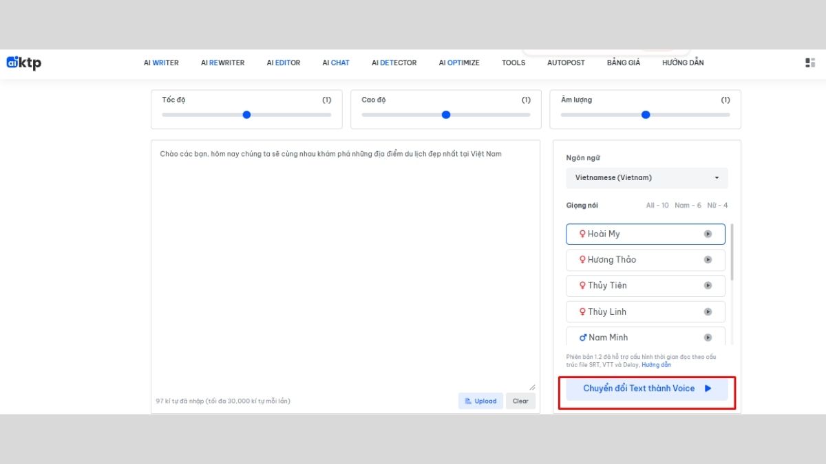This screenshot has width=826, height=464.
Task: Open the Hướng dẫn link under voices
Action: point(657,365)
